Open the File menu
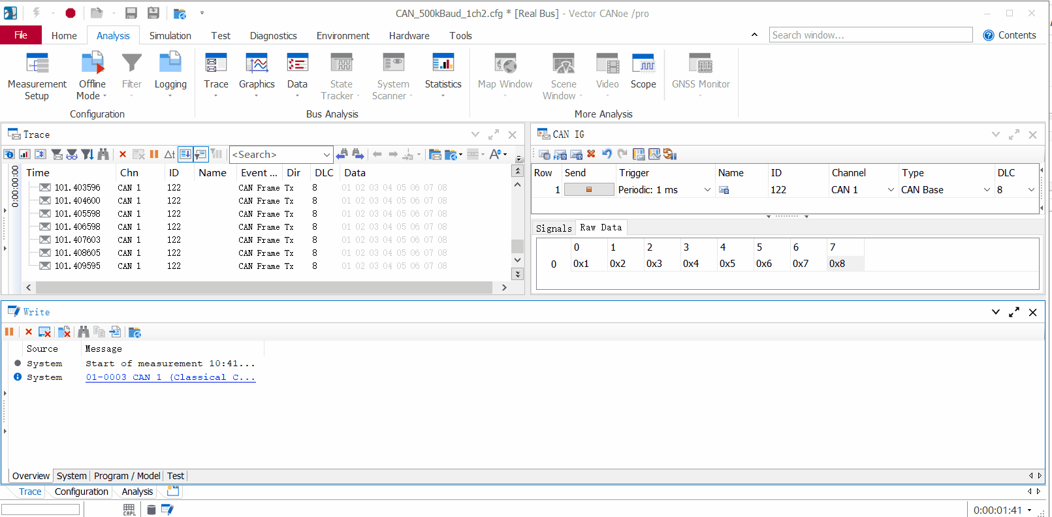Screen dimensions: 1052x517 (21, 35)
